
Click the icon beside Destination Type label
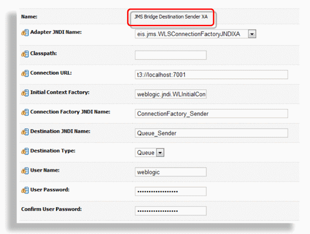coord(25,151)
